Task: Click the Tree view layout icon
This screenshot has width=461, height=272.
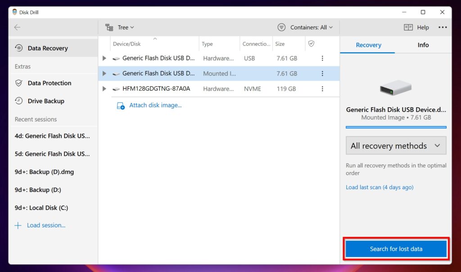Action: (109, 27)
